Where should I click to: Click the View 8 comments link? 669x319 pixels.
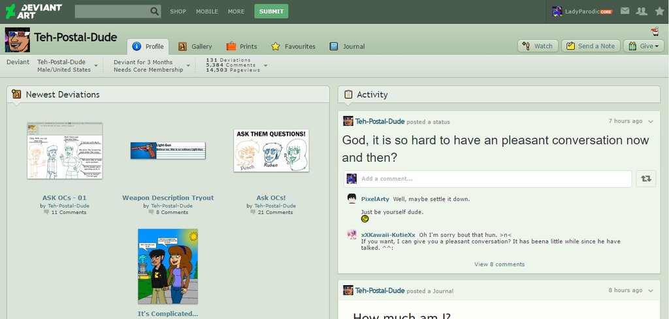point(499,264)
